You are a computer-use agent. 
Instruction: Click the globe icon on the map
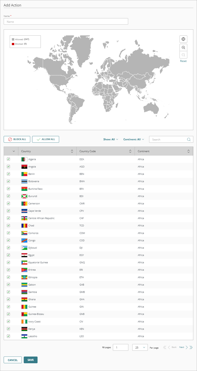(183, 39)
